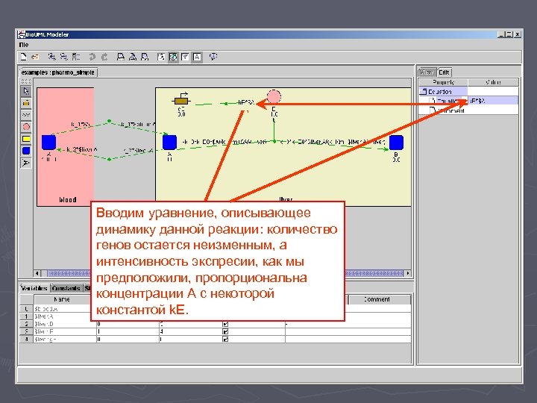
Task: Select blue node A in liver compartment
Action: pyautogui.click(x=169, y=143)
